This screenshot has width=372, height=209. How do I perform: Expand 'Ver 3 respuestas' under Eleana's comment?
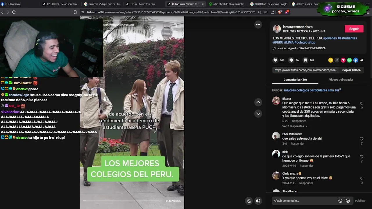click(x=295, y=126)
